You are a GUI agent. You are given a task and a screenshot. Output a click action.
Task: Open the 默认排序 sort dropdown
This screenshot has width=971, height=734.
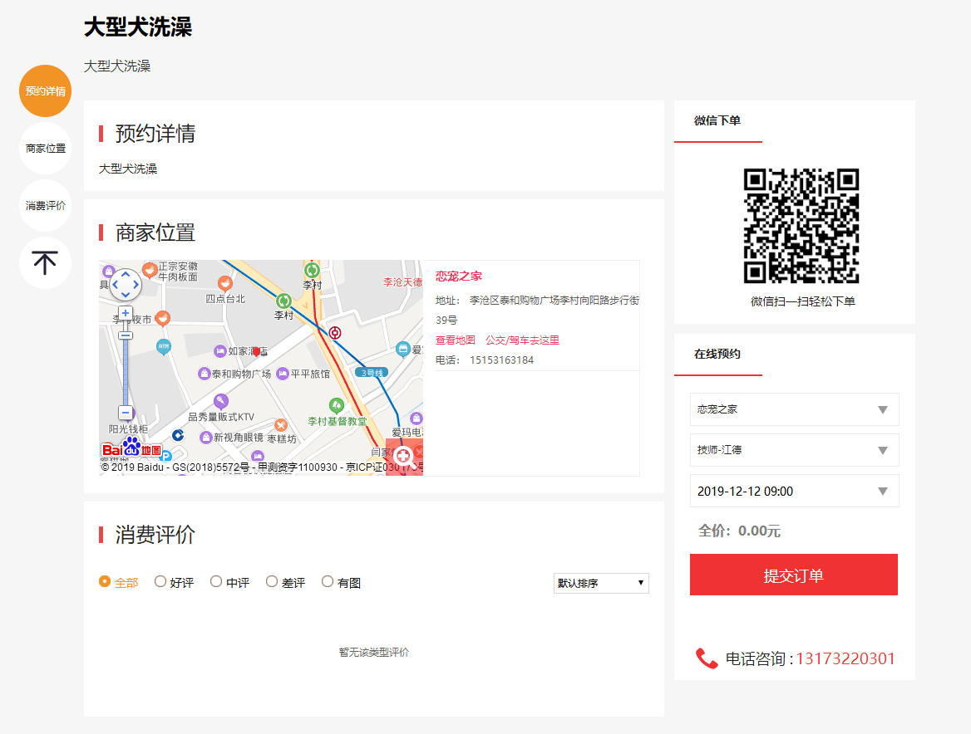pyautogui.click(x=601, y=583)
